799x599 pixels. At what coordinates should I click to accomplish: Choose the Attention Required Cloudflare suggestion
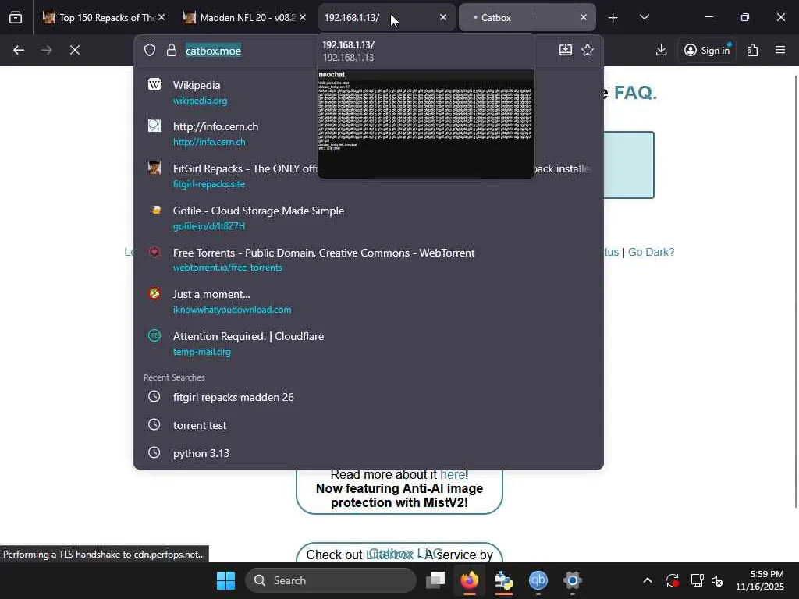pos(368,343)
